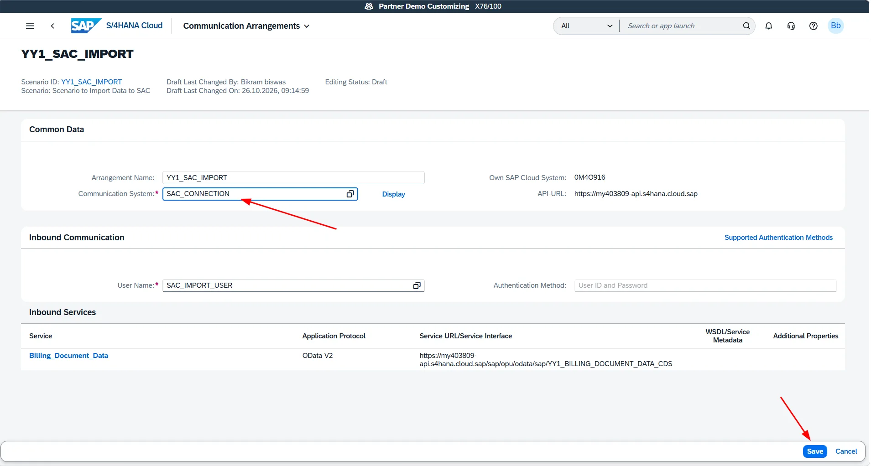Viewport: 871px width, 466px height.
Task: Click the Common Data section heading
Action: tap(57, 129)
